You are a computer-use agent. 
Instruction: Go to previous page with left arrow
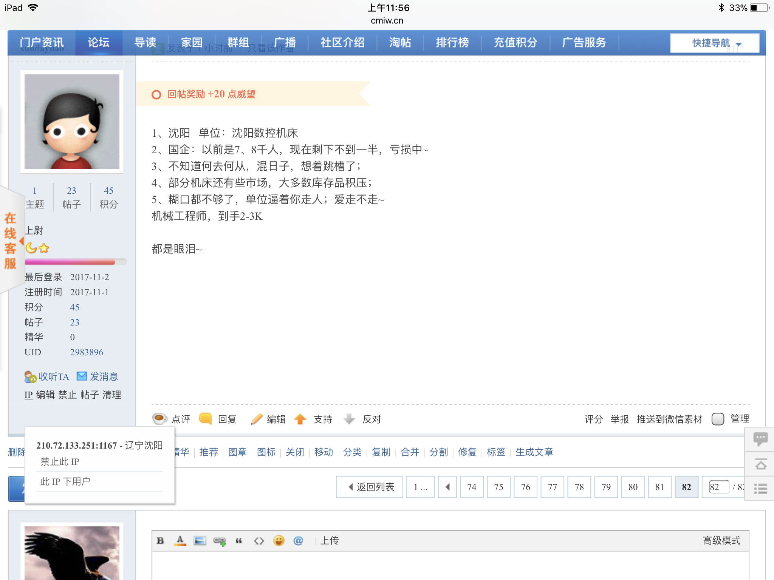[x=447, y=487]
